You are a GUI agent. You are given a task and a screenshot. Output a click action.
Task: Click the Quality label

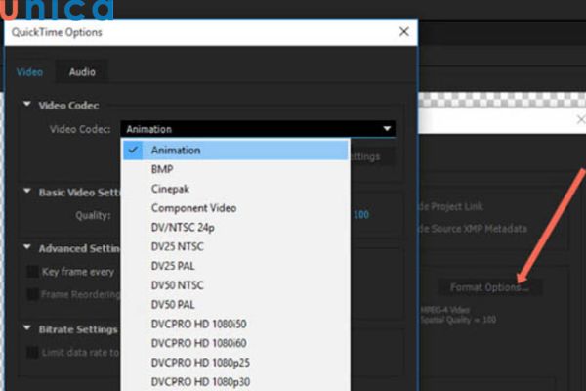[94, 215]
